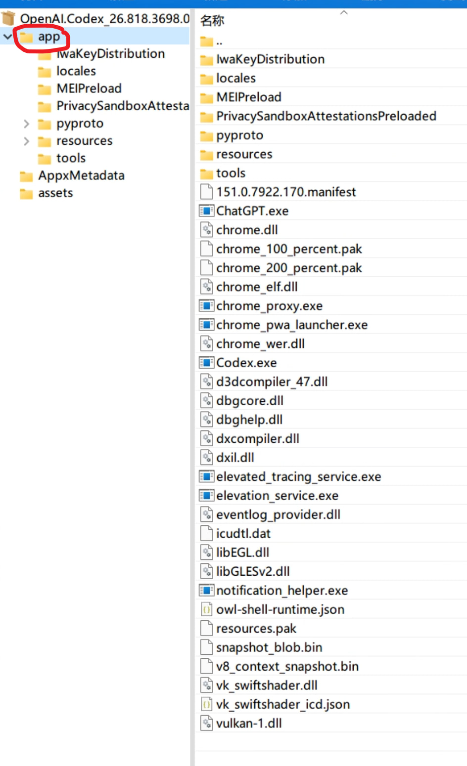Click the sort arrow above the file list
The image size is (467, 766).
point(344,12)
